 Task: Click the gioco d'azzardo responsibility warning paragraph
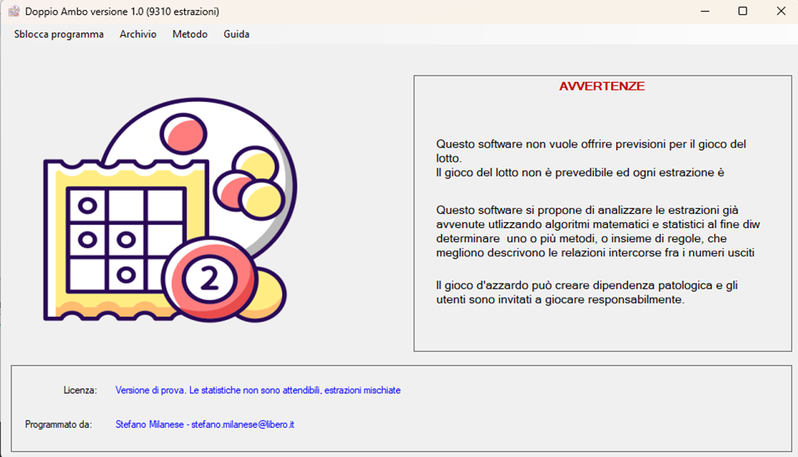(x=586, y=293)
